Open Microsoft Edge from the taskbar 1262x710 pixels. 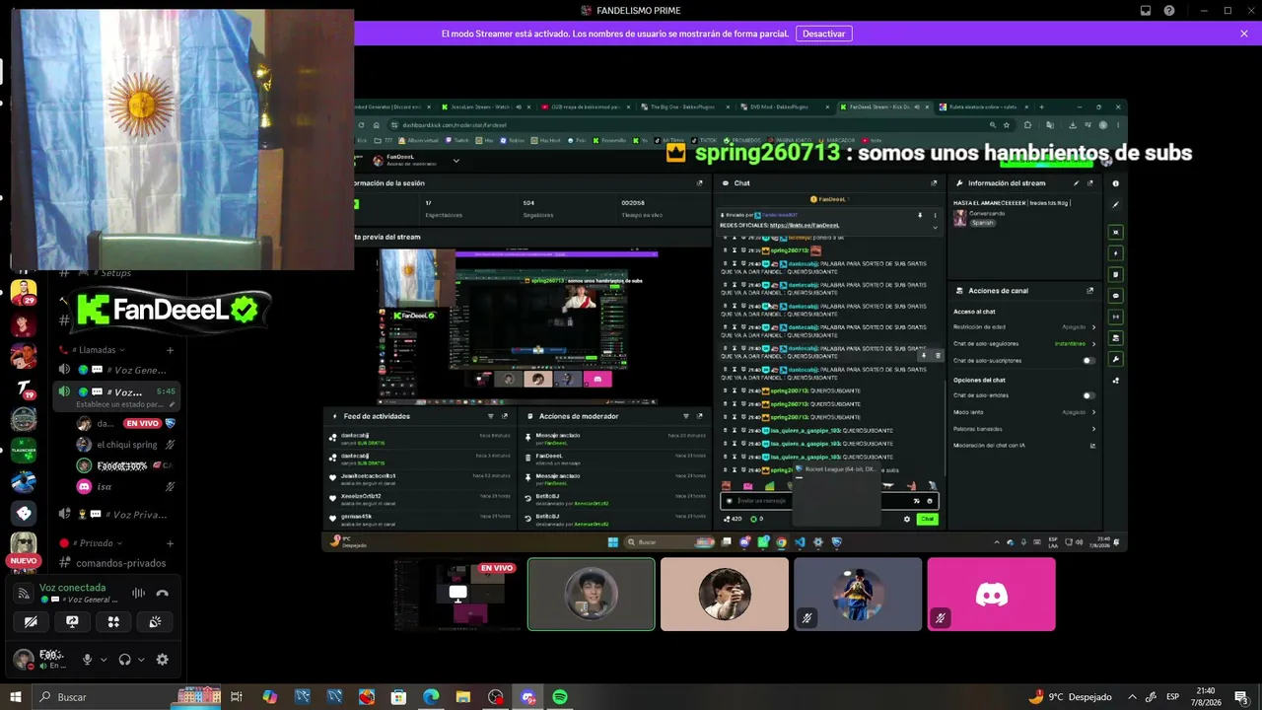click(431, 697)
